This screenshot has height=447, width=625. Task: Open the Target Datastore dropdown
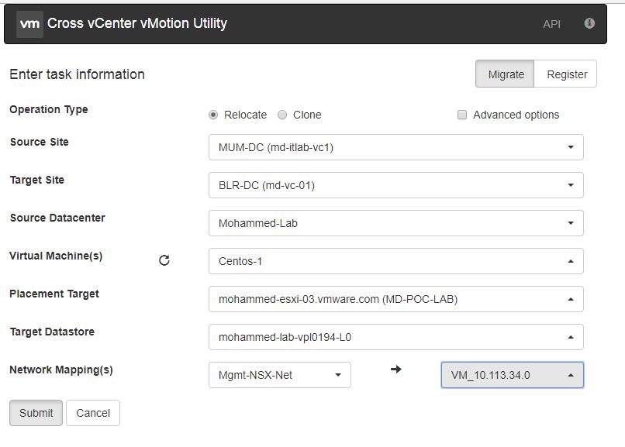395,337
